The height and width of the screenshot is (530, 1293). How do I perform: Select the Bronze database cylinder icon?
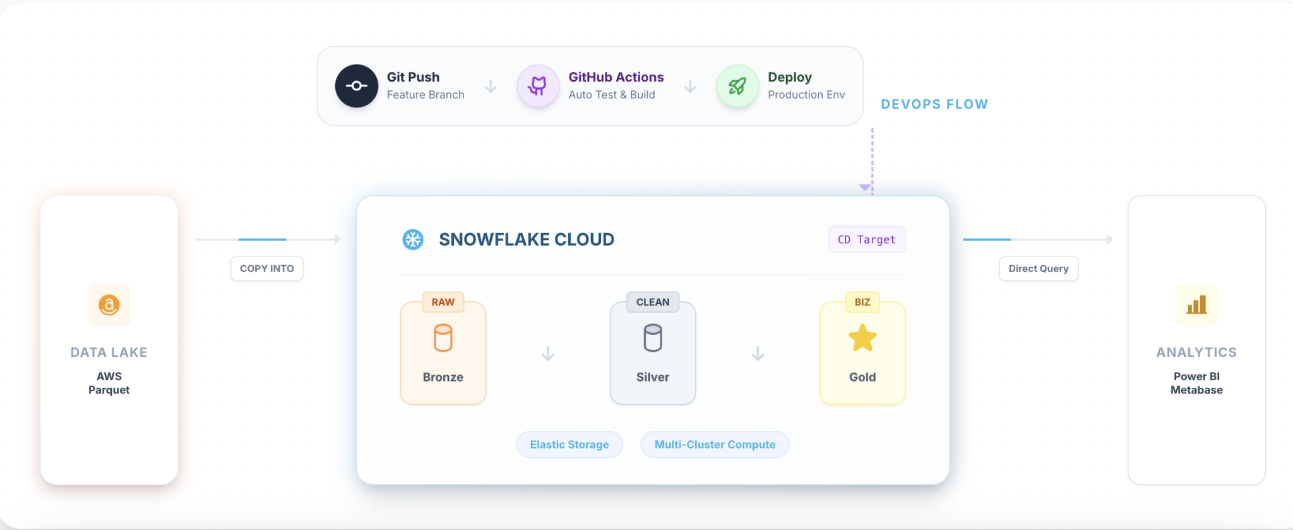pos(443,338)
